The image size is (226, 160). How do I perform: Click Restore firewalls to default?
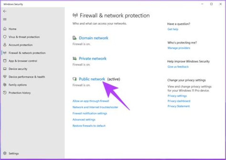89,126
